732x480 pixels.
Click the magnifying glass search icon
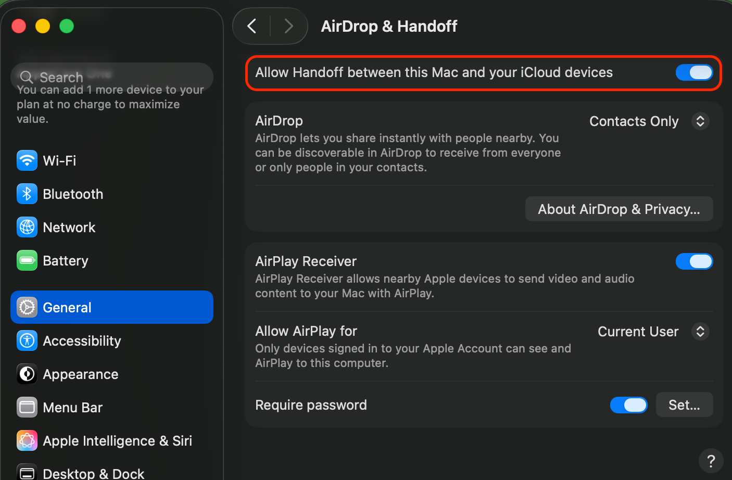click(27, 78)
